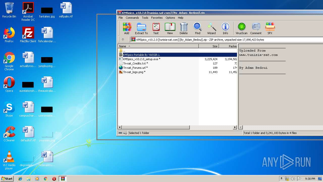This screenshot has width=323, height=182.
Task: Click the Delete toolbar icon
Action: (x=184, y=29)
